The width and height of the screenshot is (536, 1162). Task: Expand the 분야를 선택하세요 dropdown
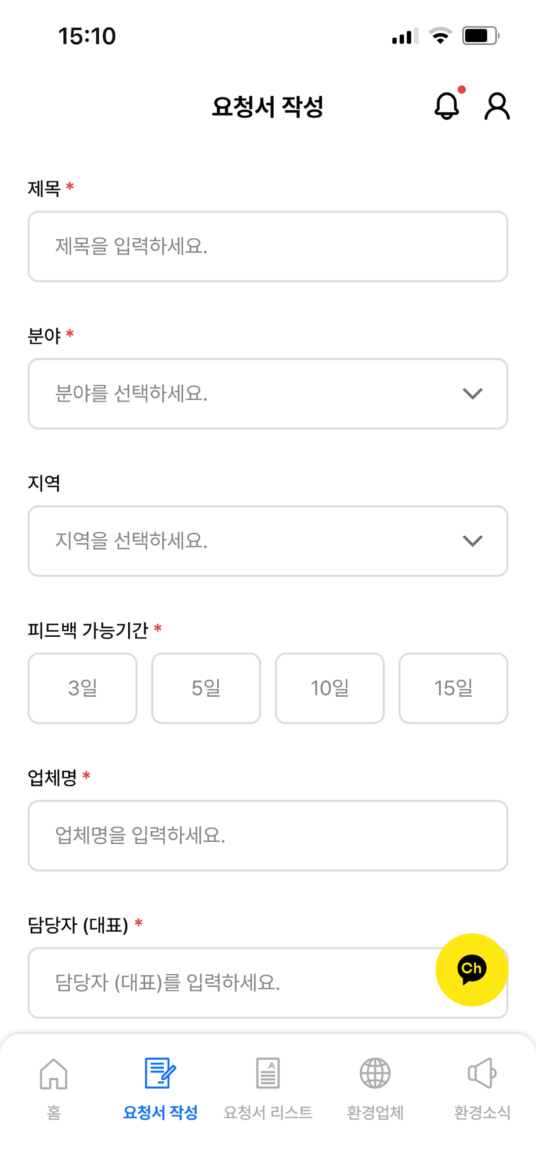pos(268,394)
